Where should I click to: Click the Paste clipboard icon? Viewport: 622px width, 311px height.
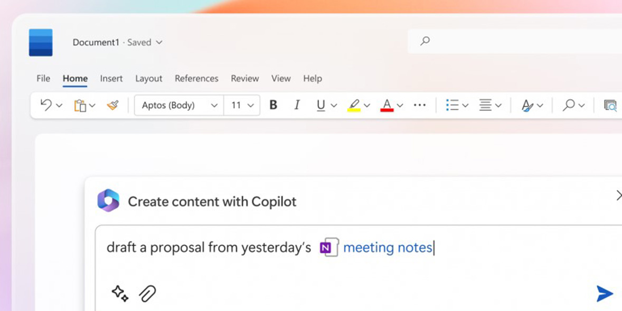pyautogui.click(x=80, y=106)
